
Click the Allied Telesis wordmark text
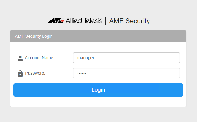(x=84, y=20)
